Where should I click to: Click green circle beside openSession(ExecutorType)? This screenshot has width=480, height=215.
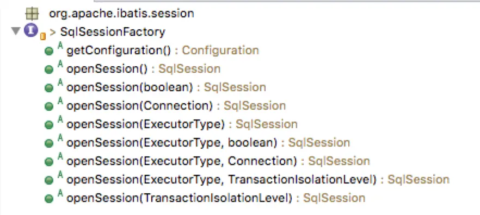pyautogui.click(x=49, y=125)
